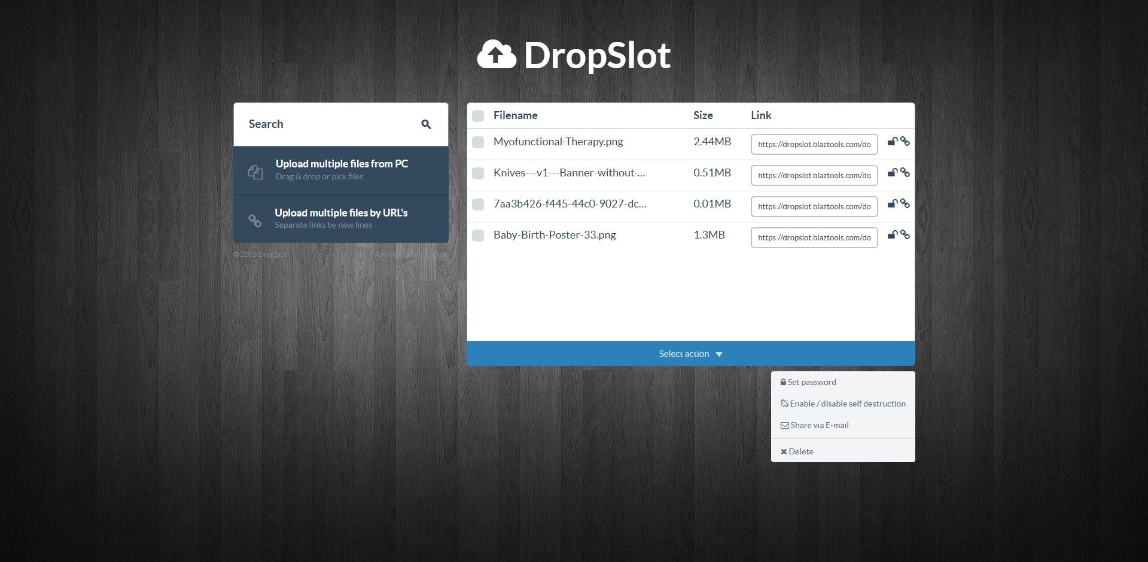Click the chain link icon for Myofunctional-Therapy.png
Image resolution: width=1148 pixels, height=562 pixels.
point(905,142)
